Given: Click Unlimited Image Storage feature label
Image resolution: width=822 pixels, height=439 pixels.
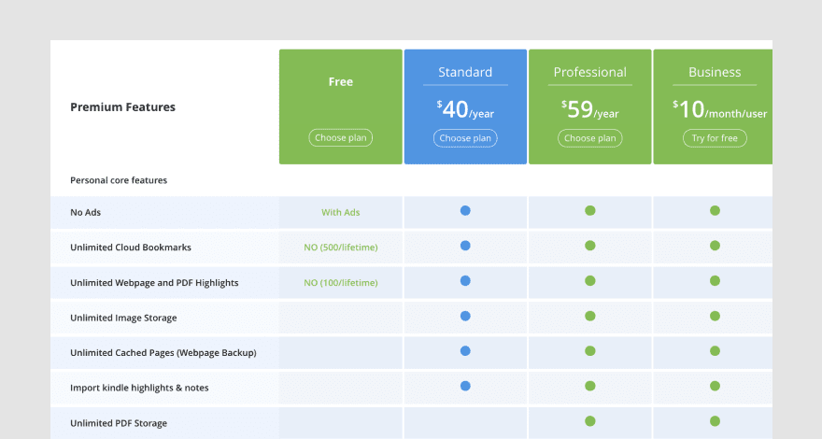Looking at the screenshot, I should click(123, 318).
